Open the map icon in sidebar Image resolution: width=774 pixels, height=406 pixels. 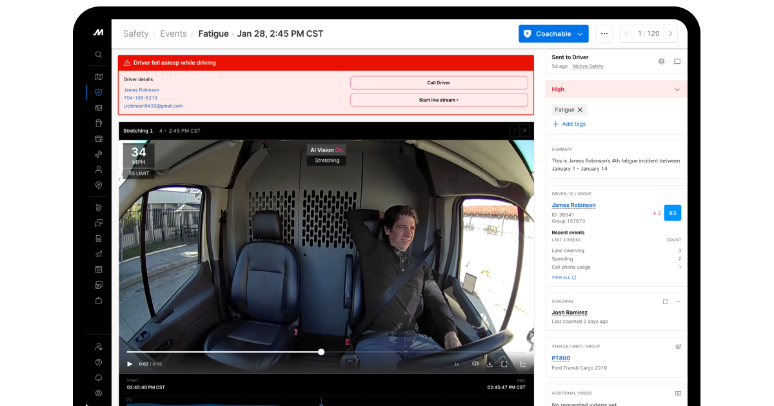pos(99,77)
